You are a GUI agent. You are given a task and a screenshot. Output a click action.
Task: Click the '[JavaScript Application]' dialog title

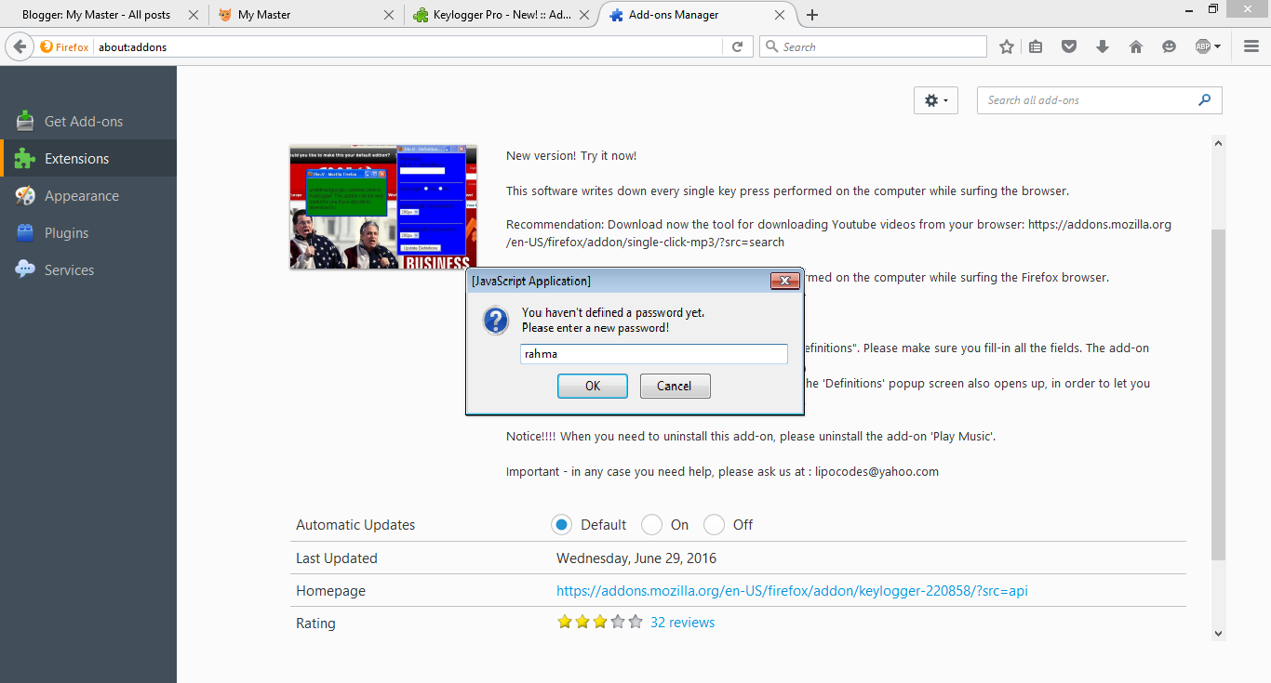point(531,281)
